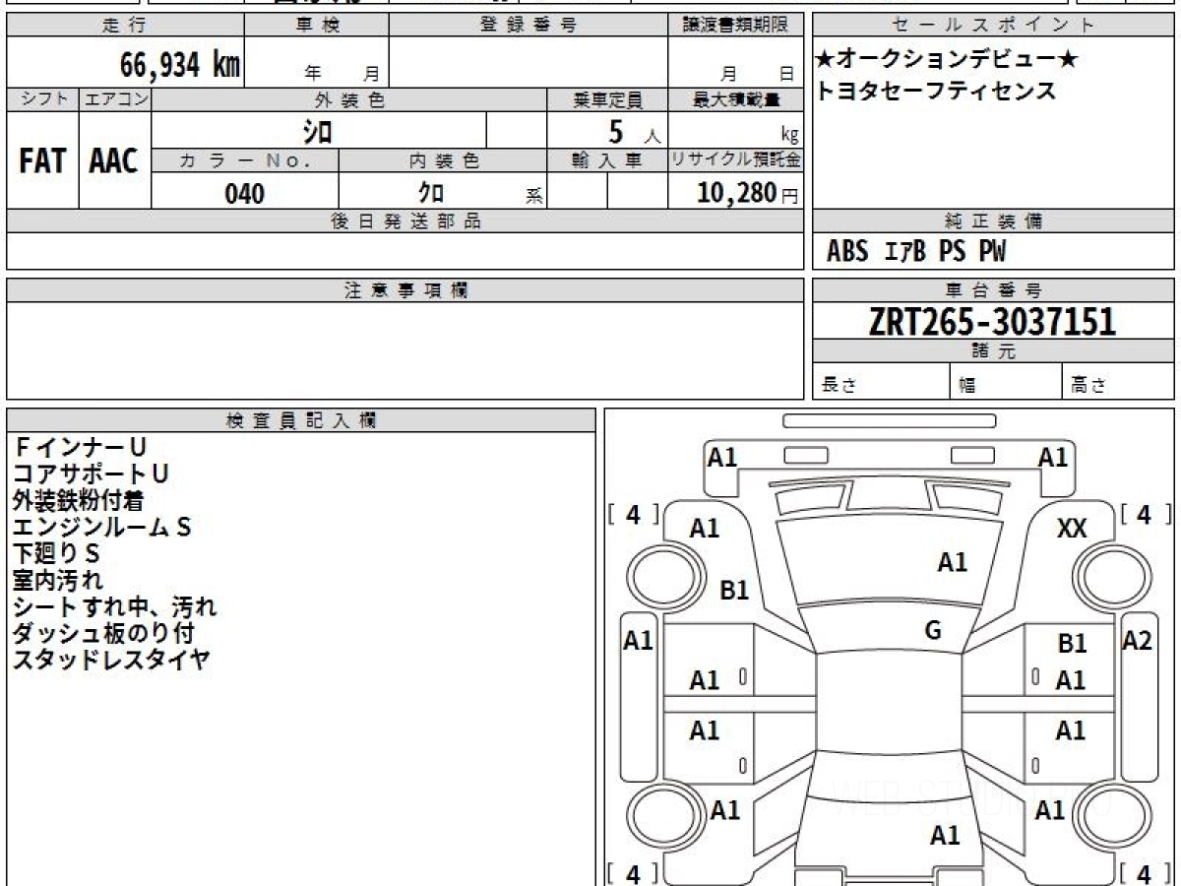
Task: Select the mileage value 66,934 km
Action: click(180, 65)
